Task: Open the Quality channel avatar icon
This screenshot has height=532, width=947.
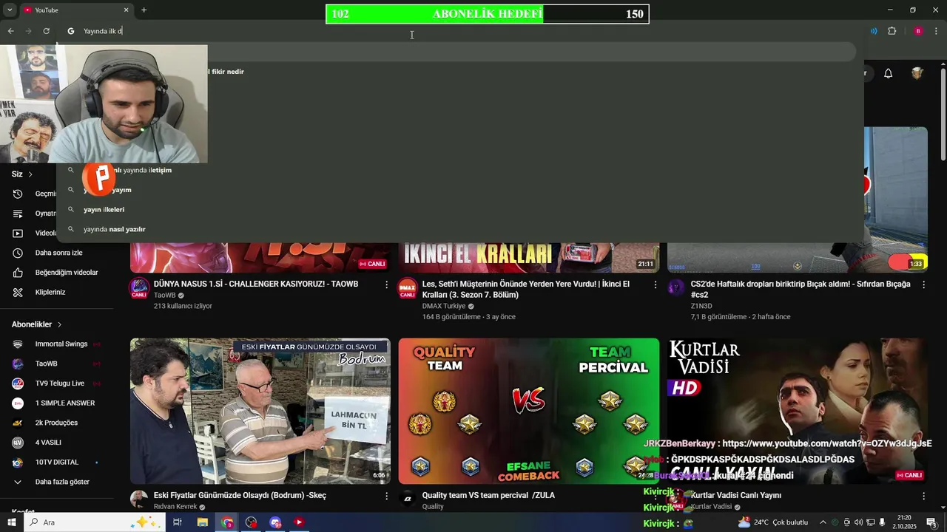Action: (x=408, y=499)
